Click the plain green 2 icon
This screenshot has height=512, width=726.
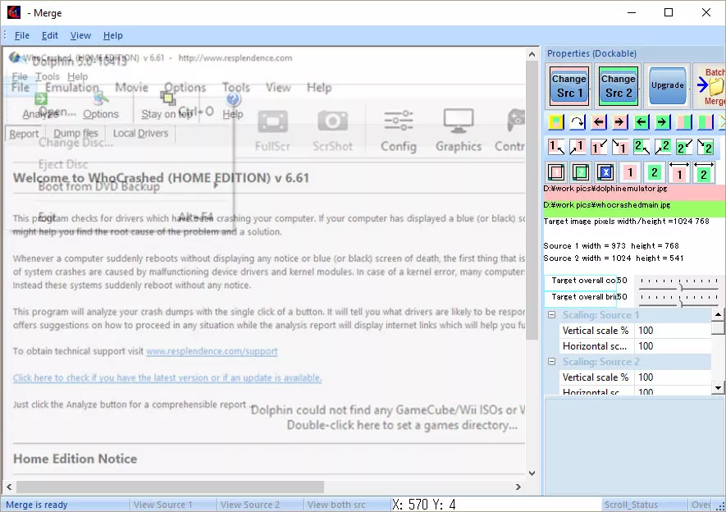tap(655, 172)
